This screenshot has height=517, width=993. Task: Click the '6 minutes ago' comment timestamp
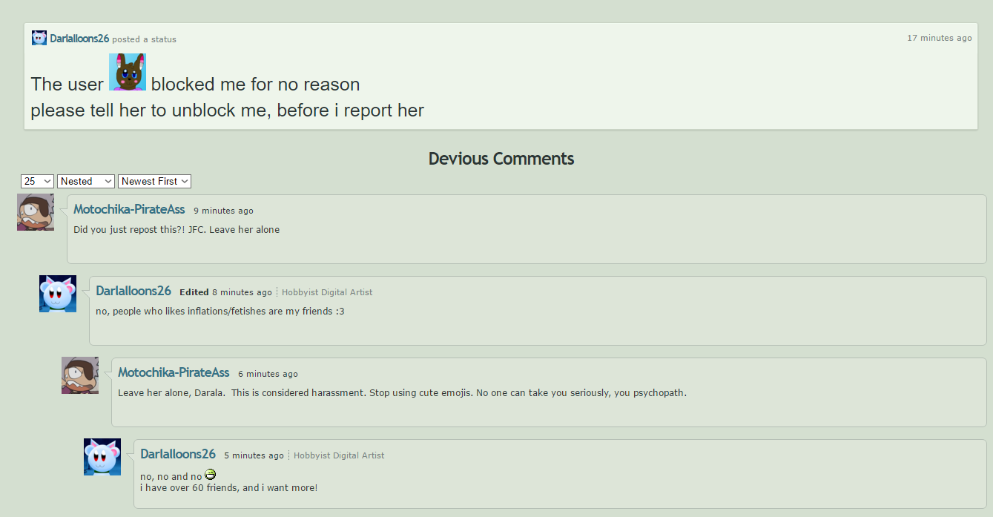pos(268,374)
